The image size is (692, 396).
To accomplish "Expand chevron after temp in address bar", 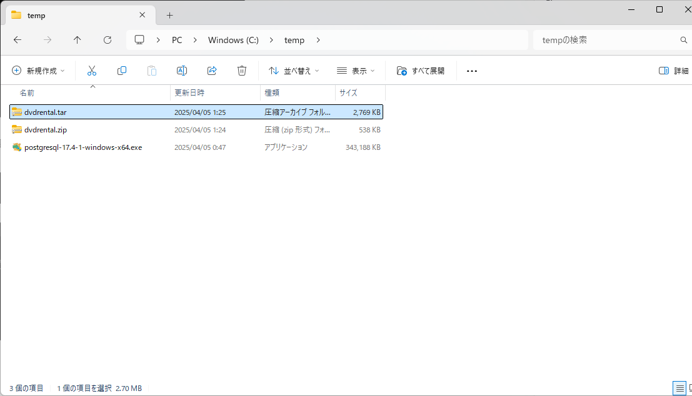I will pos(318,40).
